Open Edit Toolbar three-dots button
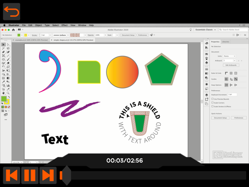 pos(6,120)
